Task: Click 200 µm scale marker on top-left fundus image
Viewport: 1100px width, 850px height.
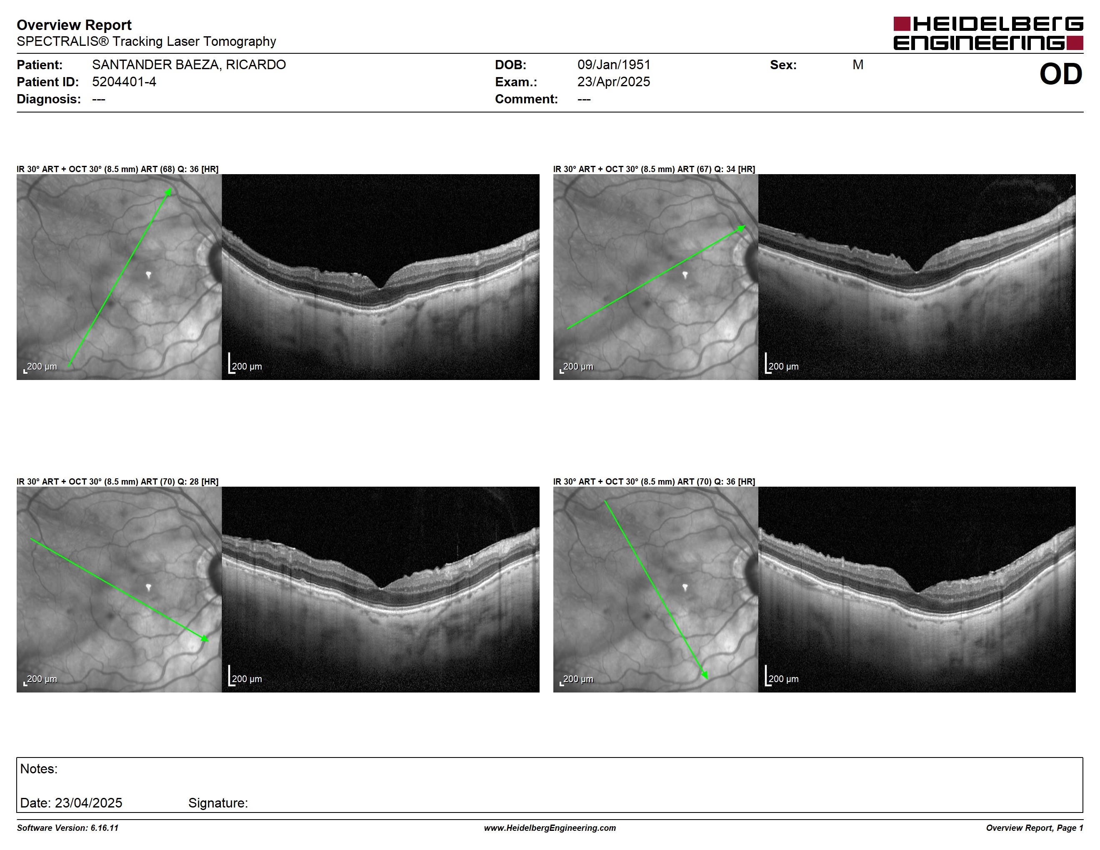Action: [40, 367]
